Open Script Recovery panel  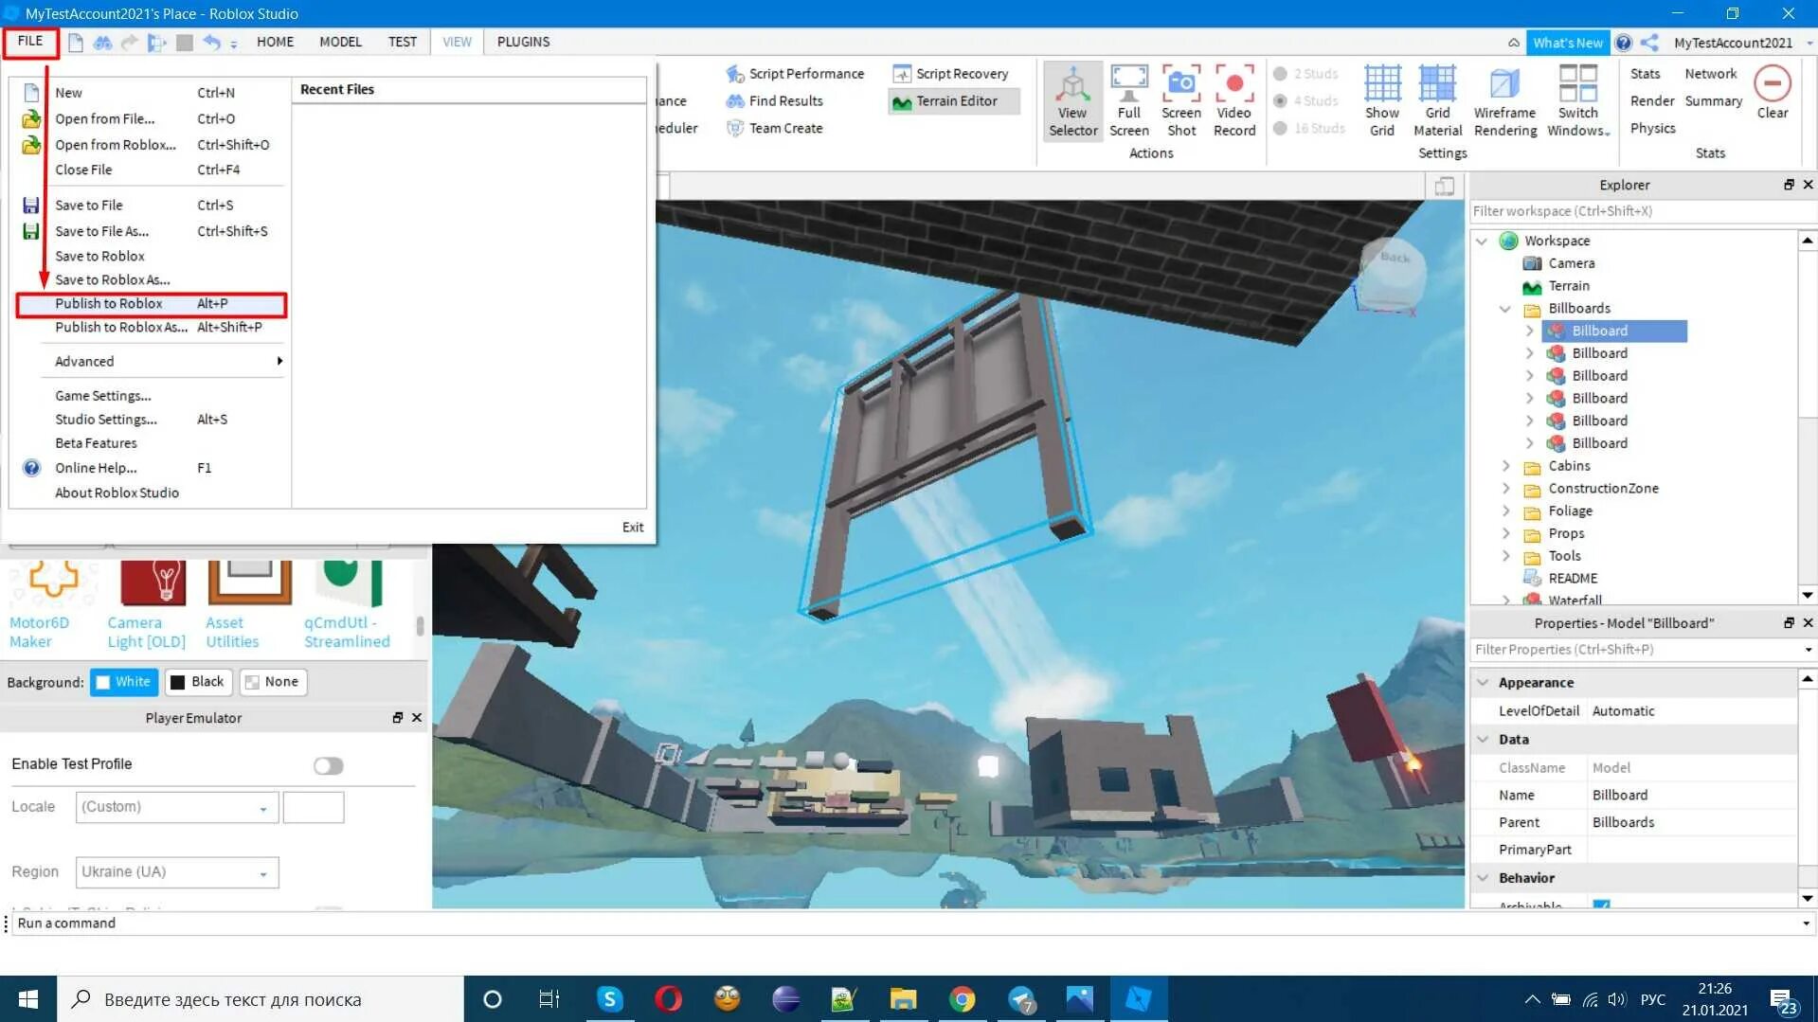click(950, 74)
